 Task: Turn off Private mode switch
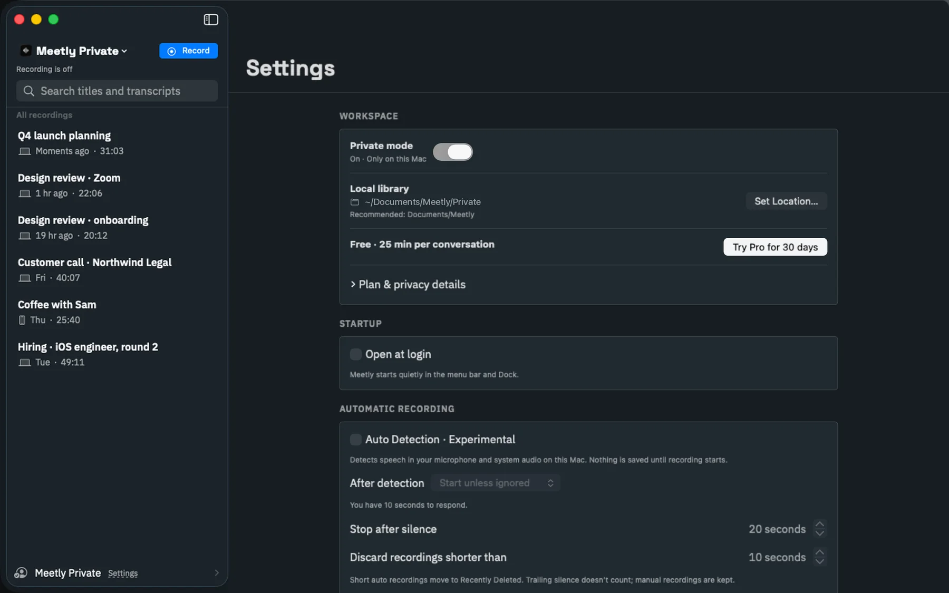453,152
